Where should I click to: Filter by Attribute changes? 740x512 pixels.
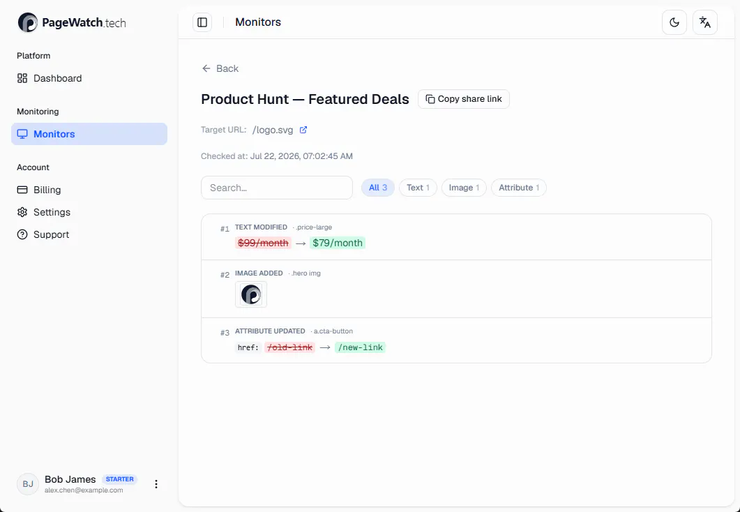pos(519,188)
